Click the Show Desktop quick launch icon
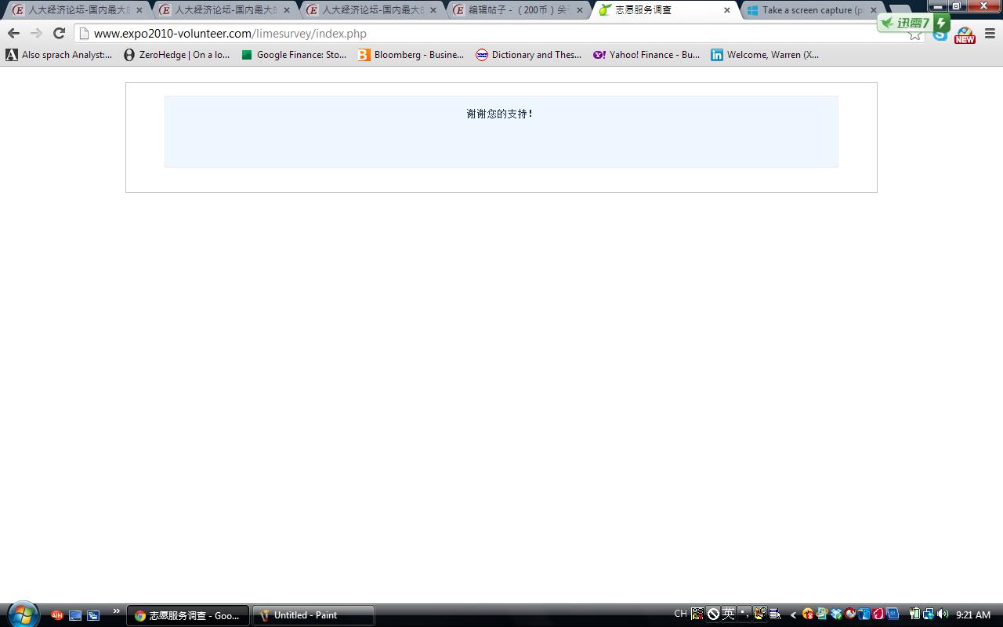1003x627 pixels. [75, 615]
